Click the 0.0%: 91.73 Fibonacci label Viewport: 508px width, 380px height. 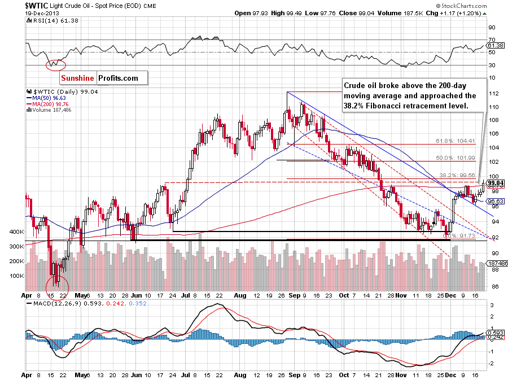coord(459,236)
